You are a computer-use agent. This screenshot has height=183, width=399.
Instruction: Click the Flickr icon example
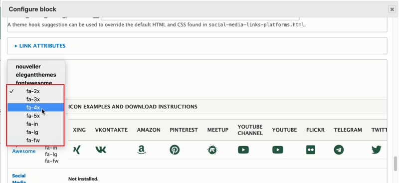(x=311, y=150)
